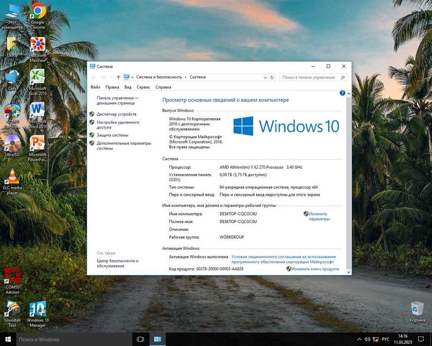The height and width of the screenshot is (346, 432).
Task: Select the Uninstall Tool icon
Action: (12, 314)
